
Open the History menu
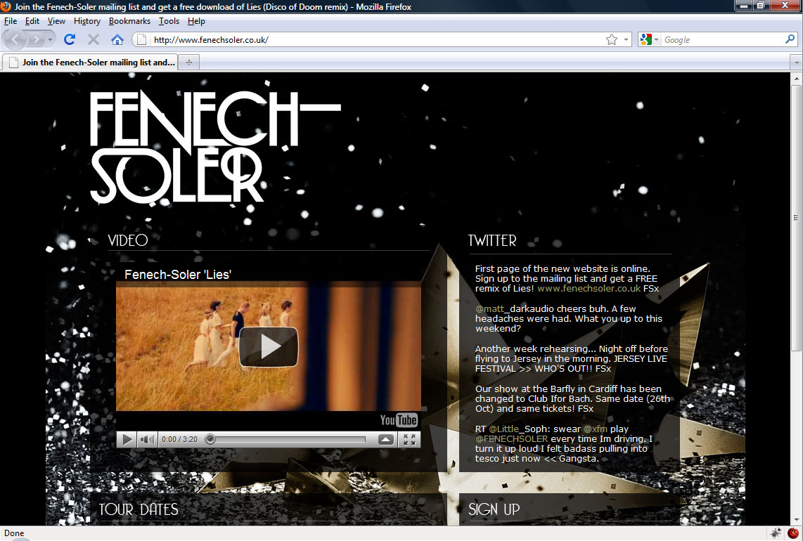87,21
